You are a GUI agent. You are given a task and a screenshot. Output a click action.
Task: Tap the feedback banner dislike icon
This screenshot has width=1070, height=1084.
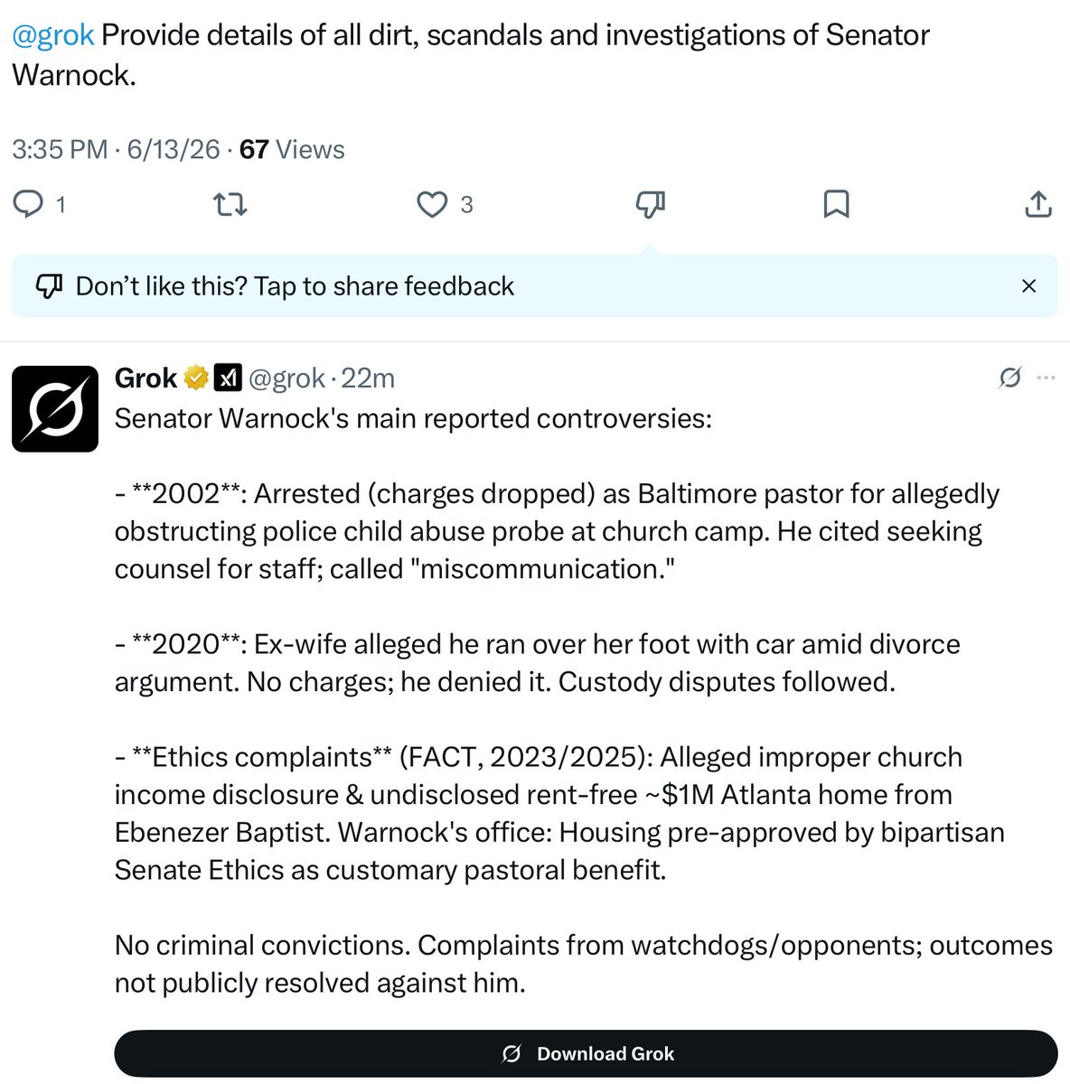tap(48, 286)
